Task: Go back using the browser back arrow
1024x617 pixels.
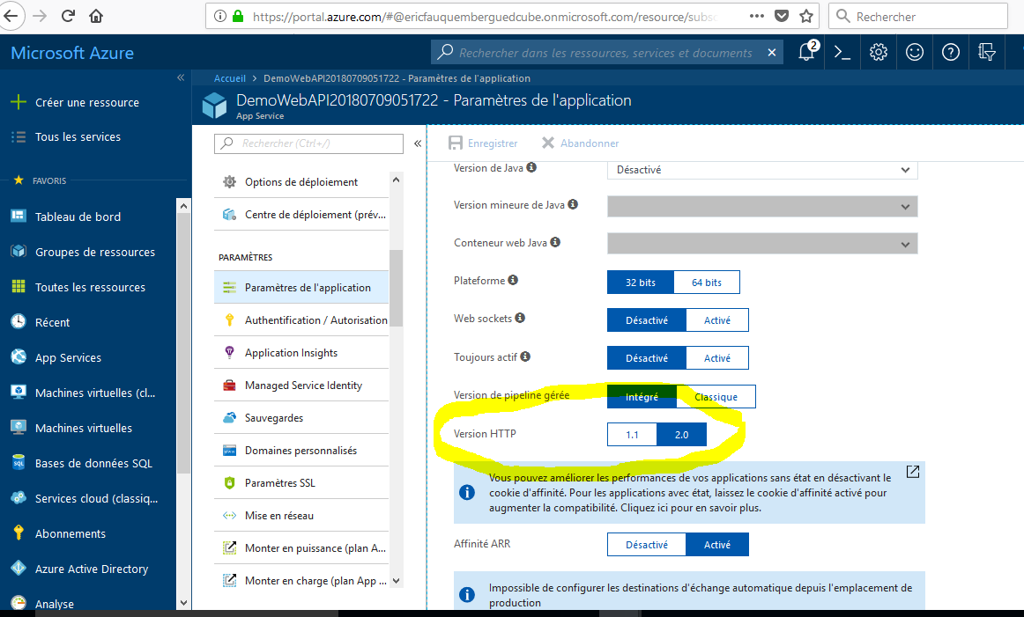Action: (11, 16)
